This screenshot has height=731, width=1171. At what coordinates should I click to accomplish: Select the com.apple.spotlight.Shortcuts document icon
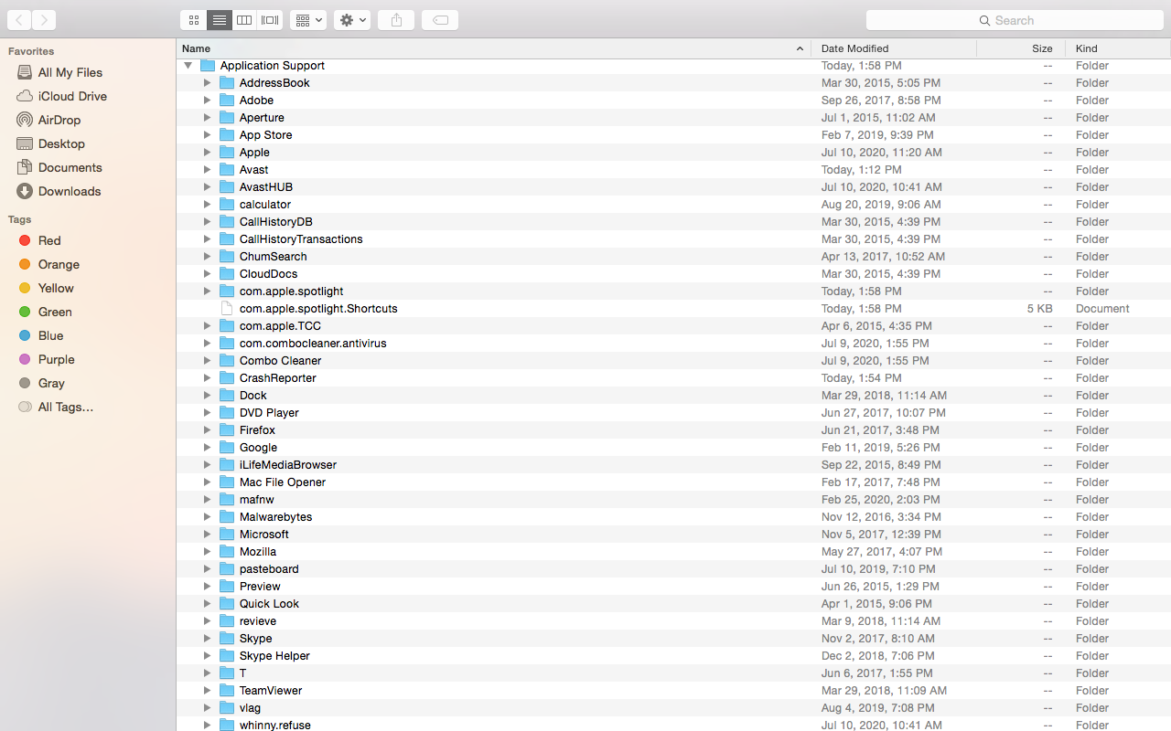tap(227, 309)
